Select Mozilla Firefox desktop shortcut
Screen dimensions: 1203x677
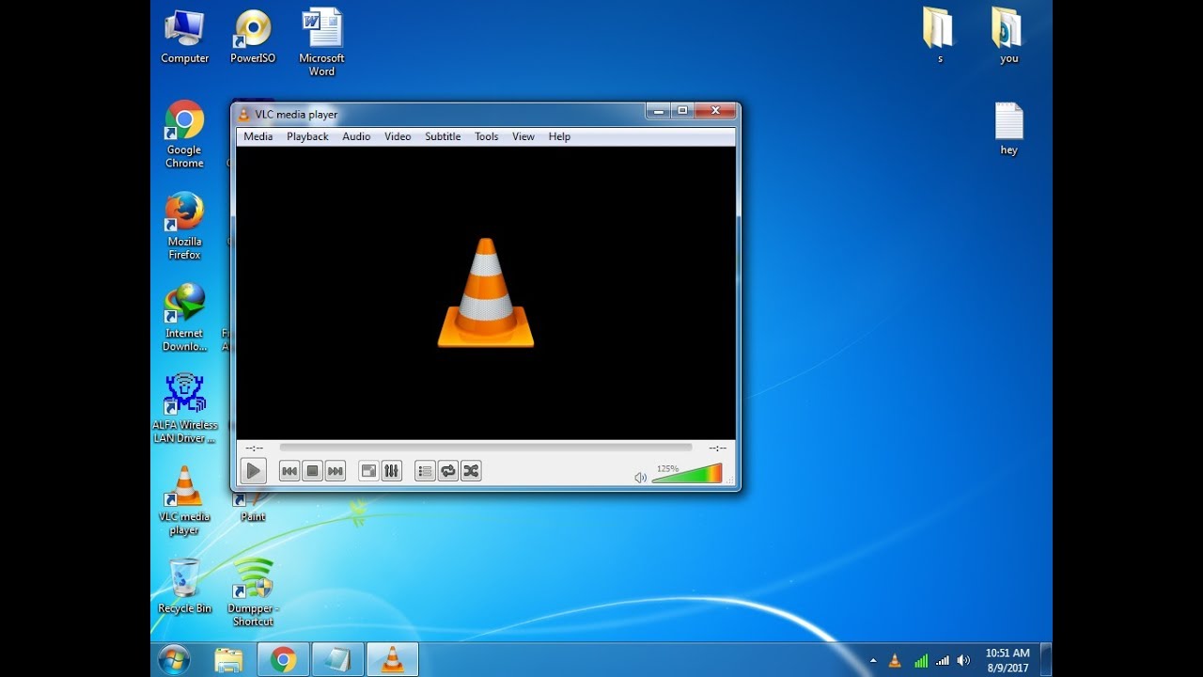click(184, 226)
